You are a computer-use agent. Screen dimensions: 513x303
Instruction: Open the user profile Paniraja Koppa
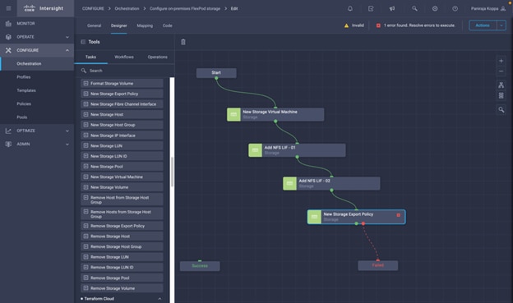[488, 9]
